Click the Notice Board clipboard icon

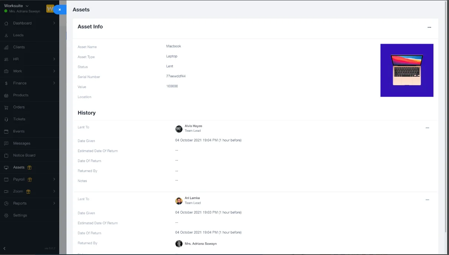pos(6,155)
